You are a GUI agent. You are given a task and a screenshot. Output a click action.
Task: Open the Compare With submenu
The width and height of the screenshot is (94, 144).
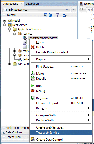[61, 115]
